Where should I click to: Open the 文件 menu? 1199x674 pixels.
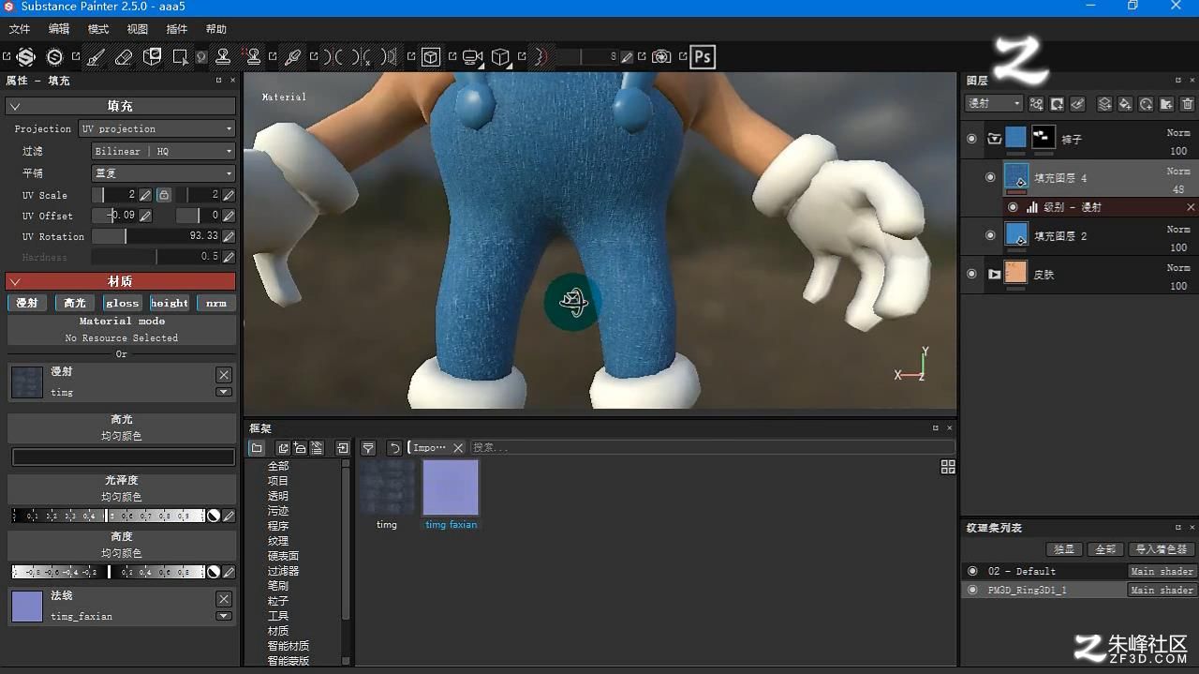point(20,29)
